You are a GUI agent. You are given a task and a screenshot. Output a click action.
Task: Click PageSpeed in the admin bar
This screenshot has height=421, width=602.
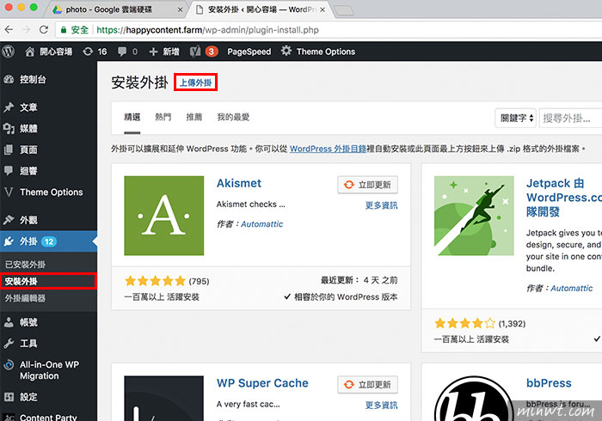click(x=249, y=52)
